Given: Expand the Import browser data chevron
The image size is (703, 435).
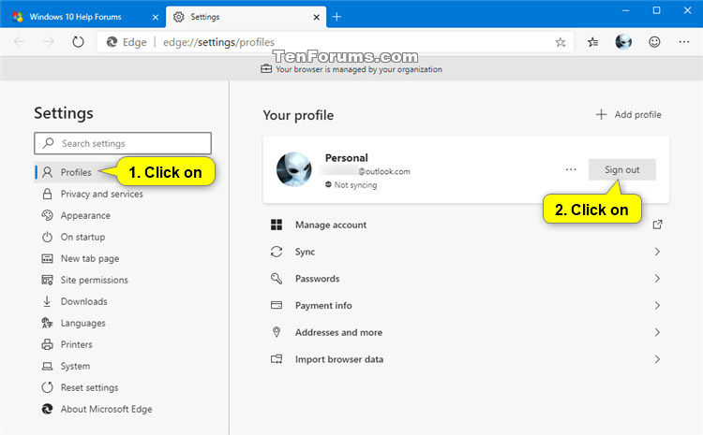Looking at the screenshot, I should pos(657,359).
